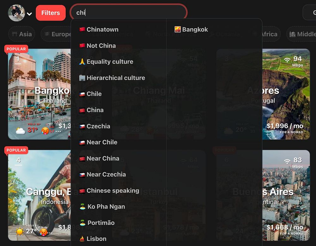316x246 pixels.
Task: Click the POPULAR badge on Bangkok card
Action: pos(16,49)
